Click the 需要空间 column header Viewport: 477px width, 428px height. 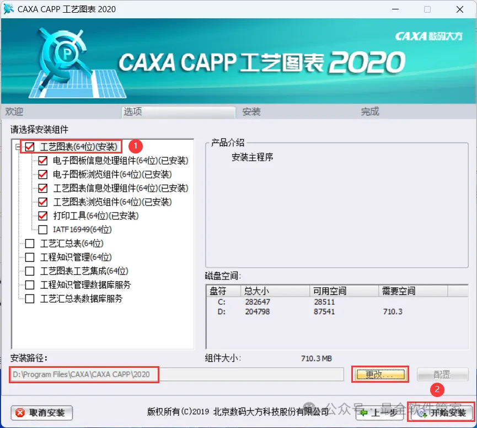(413, 291)
